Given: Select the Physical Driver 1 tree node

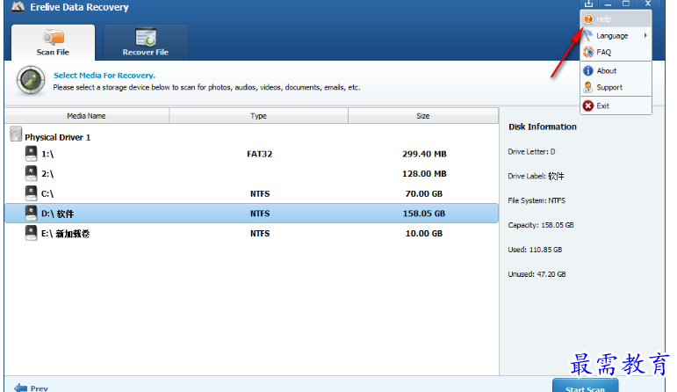Looking at the screenshot, I should (57, 137).
